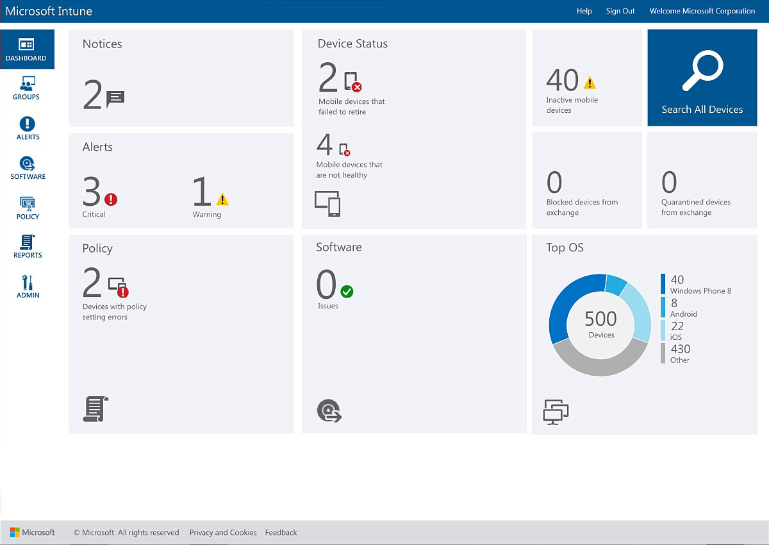The height and width of the screenshot is (545, 769).
Task: Click "Quarantined devices from exchange" text
Action: pyautogui.click(x=696, y=207)
